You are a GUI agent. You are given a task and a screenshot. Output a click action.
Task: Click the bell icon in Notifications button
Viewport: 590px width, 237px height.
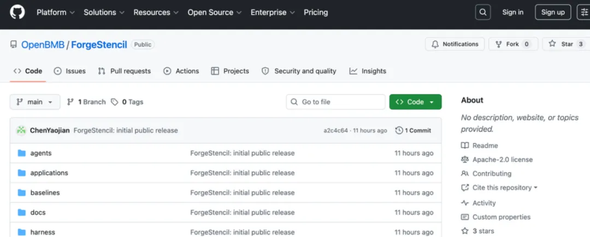coord(435,44)
